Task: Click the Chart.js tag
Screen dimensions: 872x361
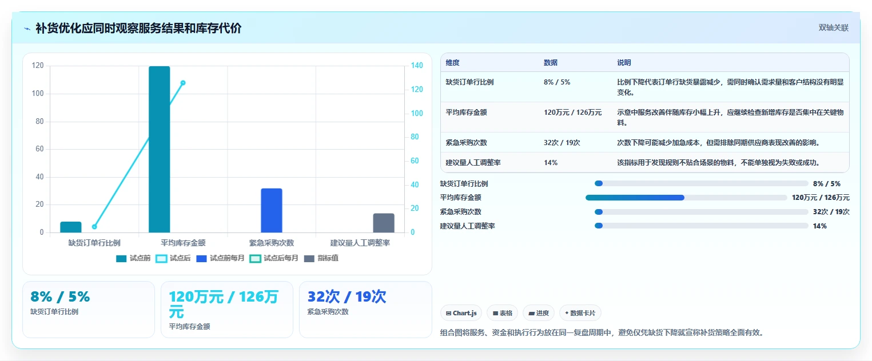Action: tap(461, 313)
